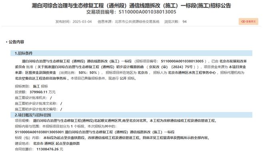This screenshot has height=152, width=264.
Task: Click the 招标内容与范围 line
Action: tap(66, 126)
